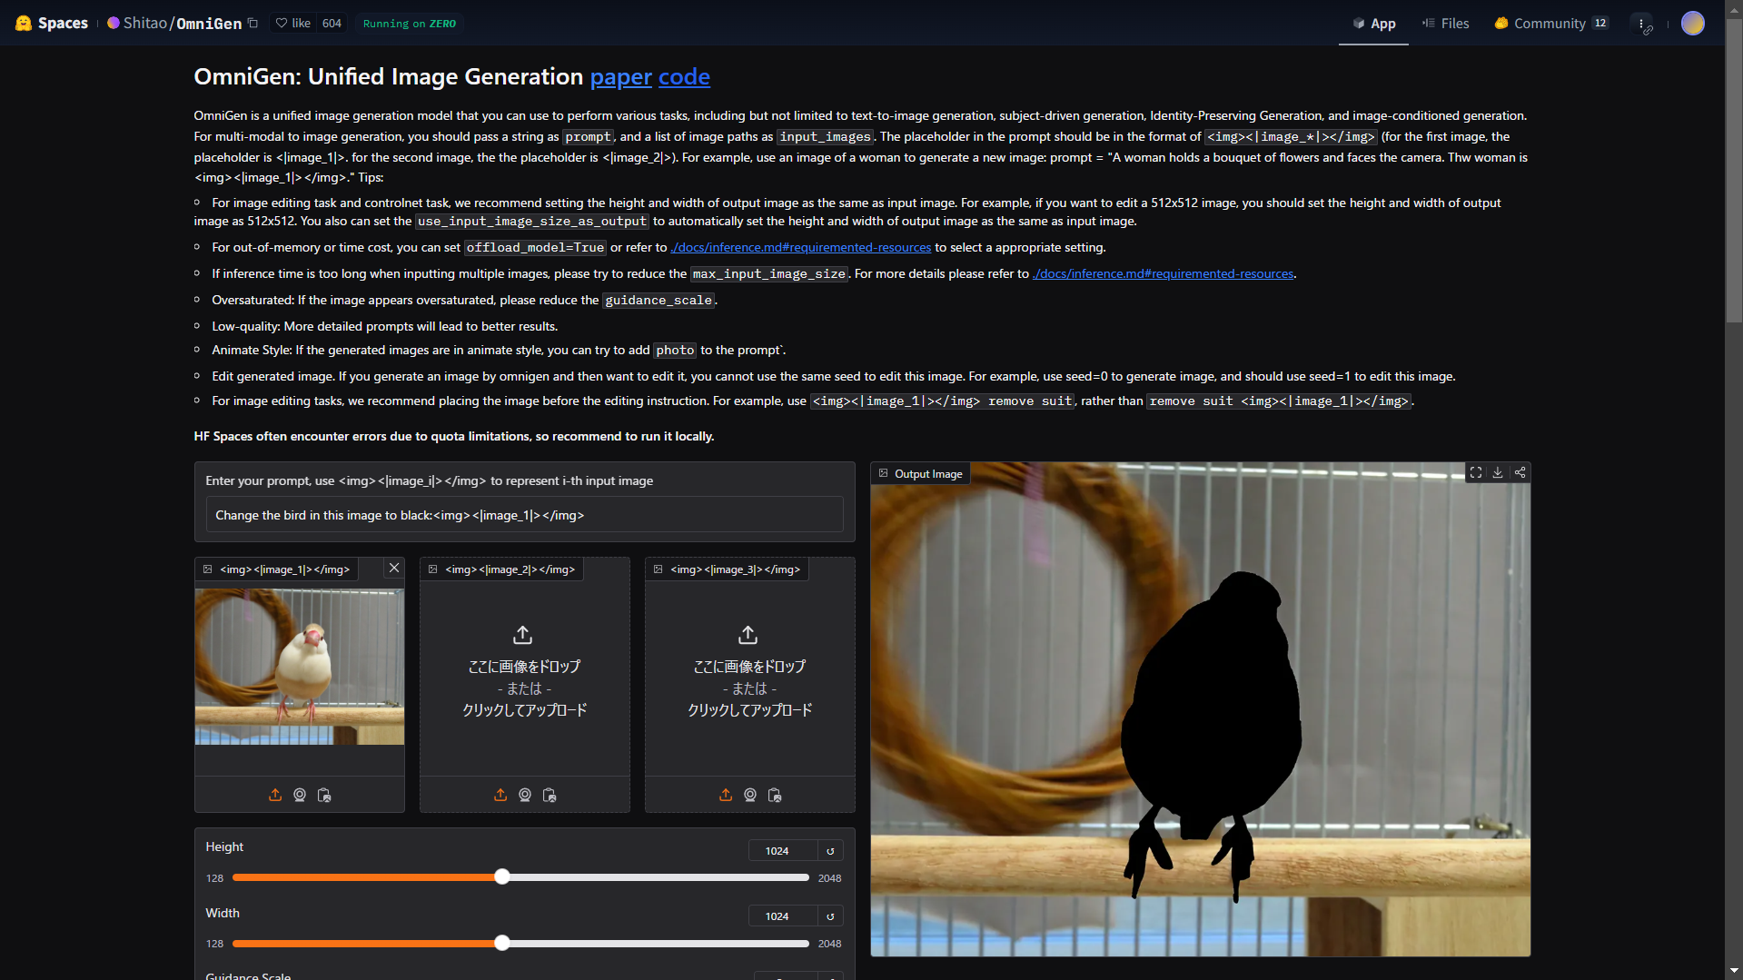View the output image in fullscreen

[x=1476, y=473]
